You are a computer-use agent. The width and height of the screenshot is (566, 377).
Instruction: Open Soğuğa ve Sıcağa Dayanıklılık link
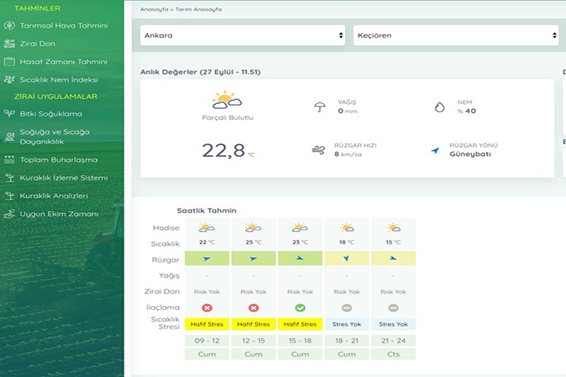coord(54,136)
